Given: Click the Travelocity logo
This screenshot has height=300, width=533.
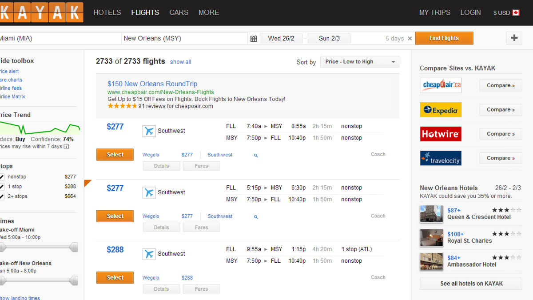Looking at the screenshot, I should tap(441, 158).
